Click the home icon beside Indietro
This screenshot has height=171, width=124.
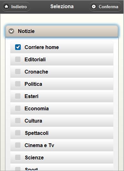pyautogui.click(x=6, y=7)
